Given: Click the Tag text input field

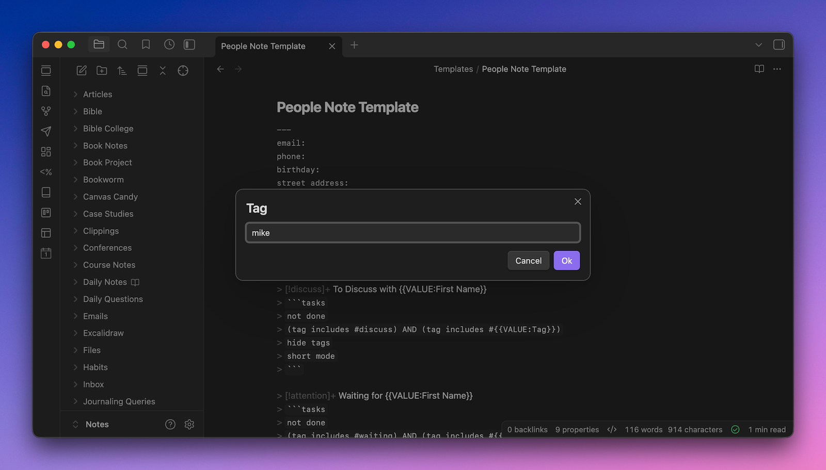Looking at the screenshot, I should point(412,233).
